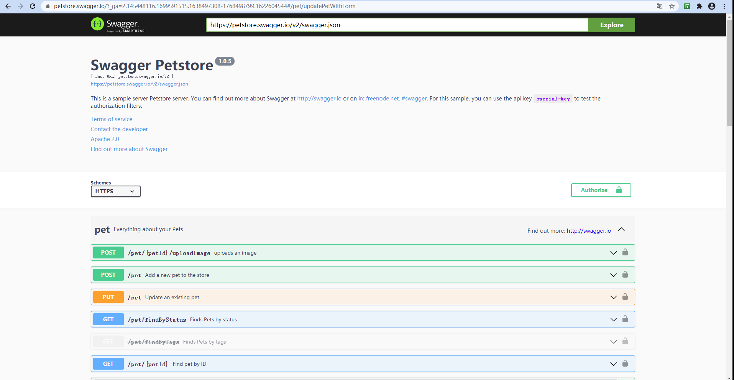Expand PUT /pet Update existing pet chevron
Viewport: 734px width, 380px height.
click(x=614, y=297)
